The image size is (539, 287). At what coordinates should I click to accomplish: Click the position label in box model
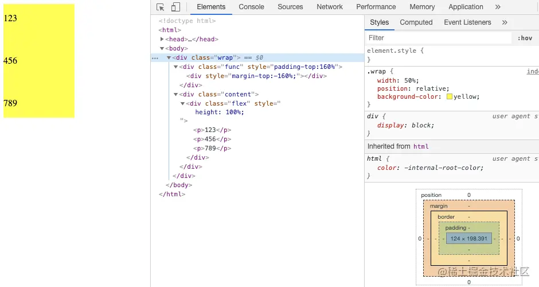431,195
